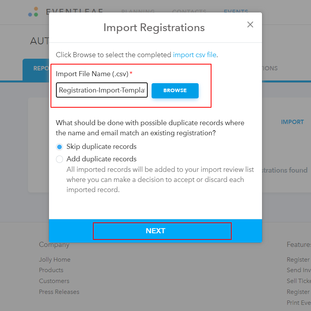Switch to the Registrations tab

[x=267, y=68]
